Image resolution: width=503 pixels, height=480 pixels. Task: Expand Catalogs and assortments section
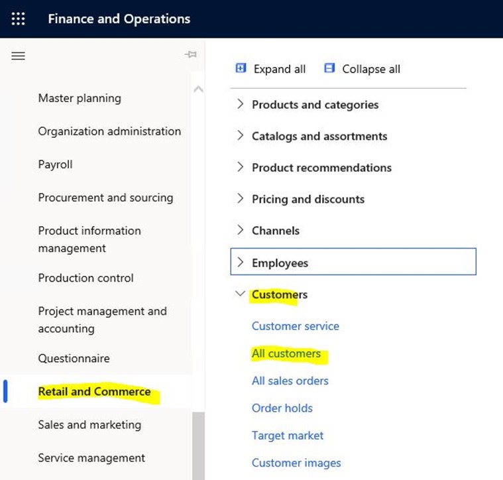click(x=241, y=136)
